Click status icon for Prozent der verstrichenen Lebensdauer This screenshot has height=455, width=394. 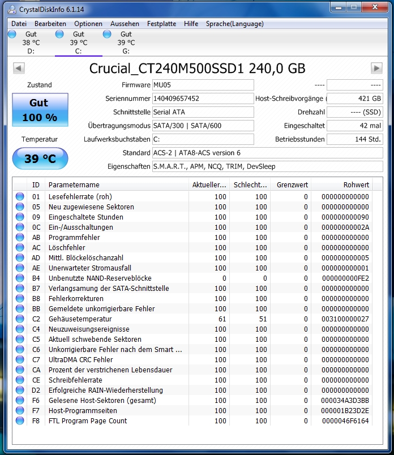[20, 370]
